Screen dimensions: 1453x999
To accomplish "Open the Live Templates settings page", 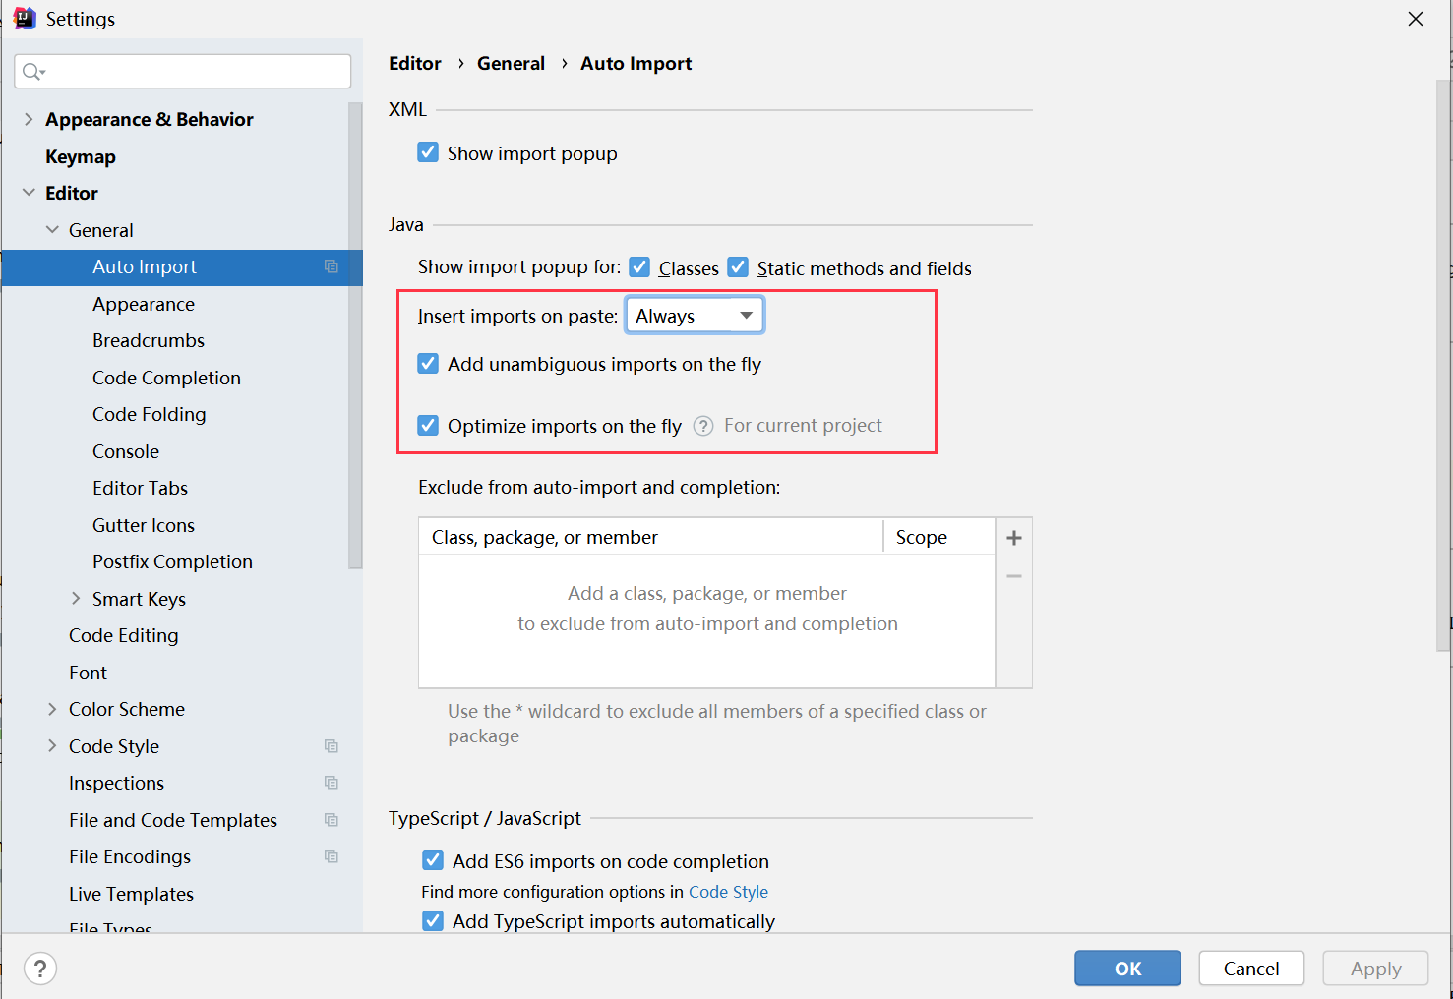I will click(x=131, y=894).
